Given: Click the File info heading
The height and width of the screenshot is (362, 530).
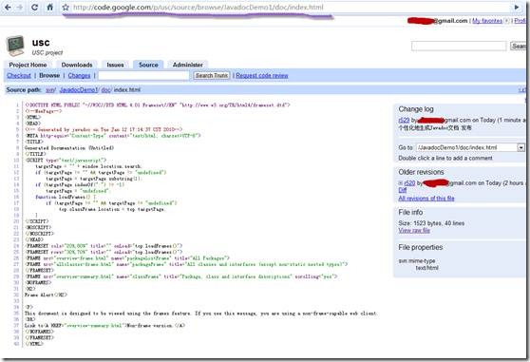Looking at the screenshot, I should coord(410,212).
